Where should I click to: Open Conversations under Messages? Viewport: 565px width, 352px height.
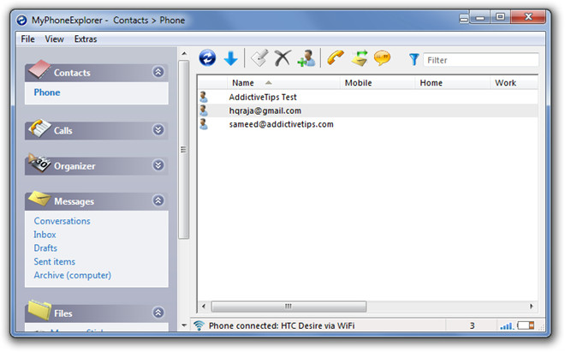(62, 221)
